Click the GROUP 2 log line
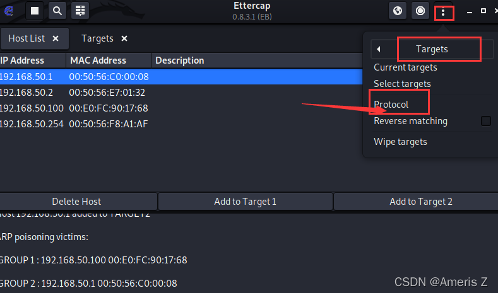The image size is (498, 293). (x=88, y=283)
